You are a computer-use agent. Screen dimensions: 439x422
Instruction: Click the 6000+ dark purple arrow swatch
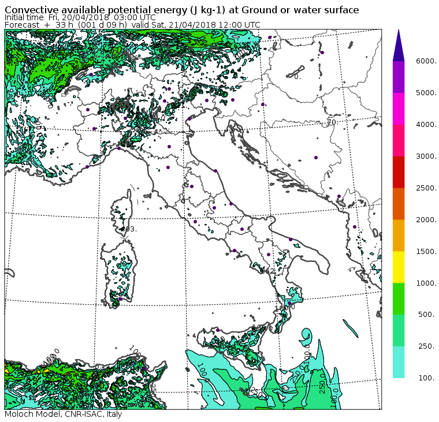point(399,46)
